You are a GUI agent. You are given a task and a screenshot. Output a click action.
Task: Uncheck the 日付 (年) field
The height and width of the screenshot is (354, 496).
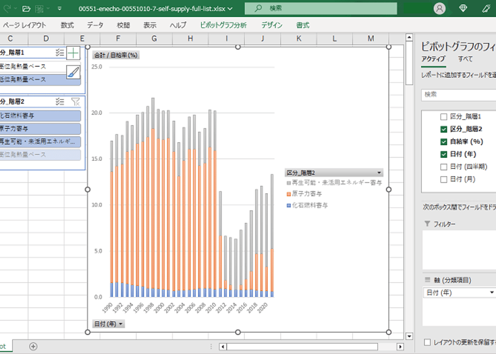(x=444, y=154)
